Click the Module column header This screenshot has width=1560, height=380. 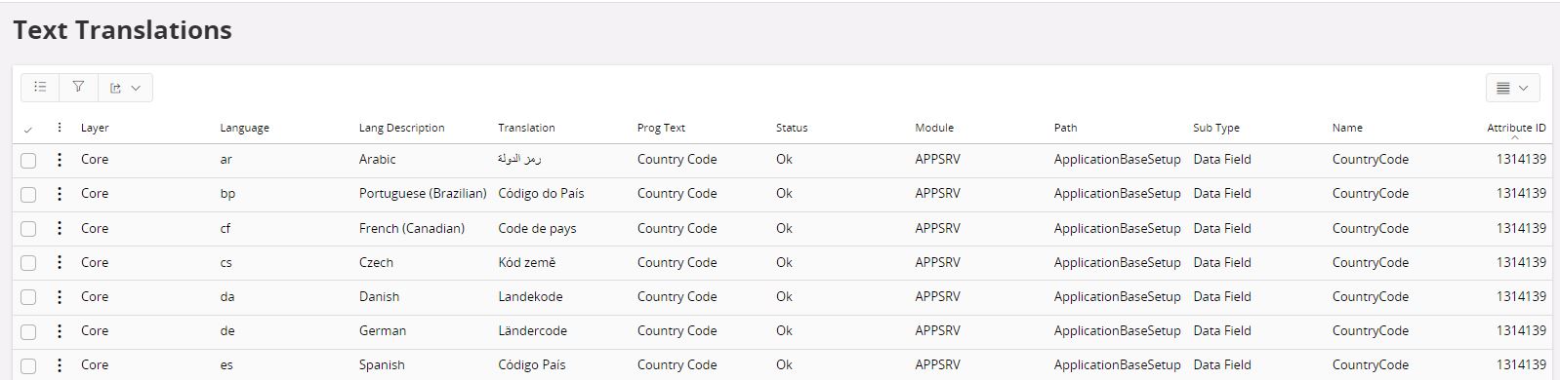(934, 128)
